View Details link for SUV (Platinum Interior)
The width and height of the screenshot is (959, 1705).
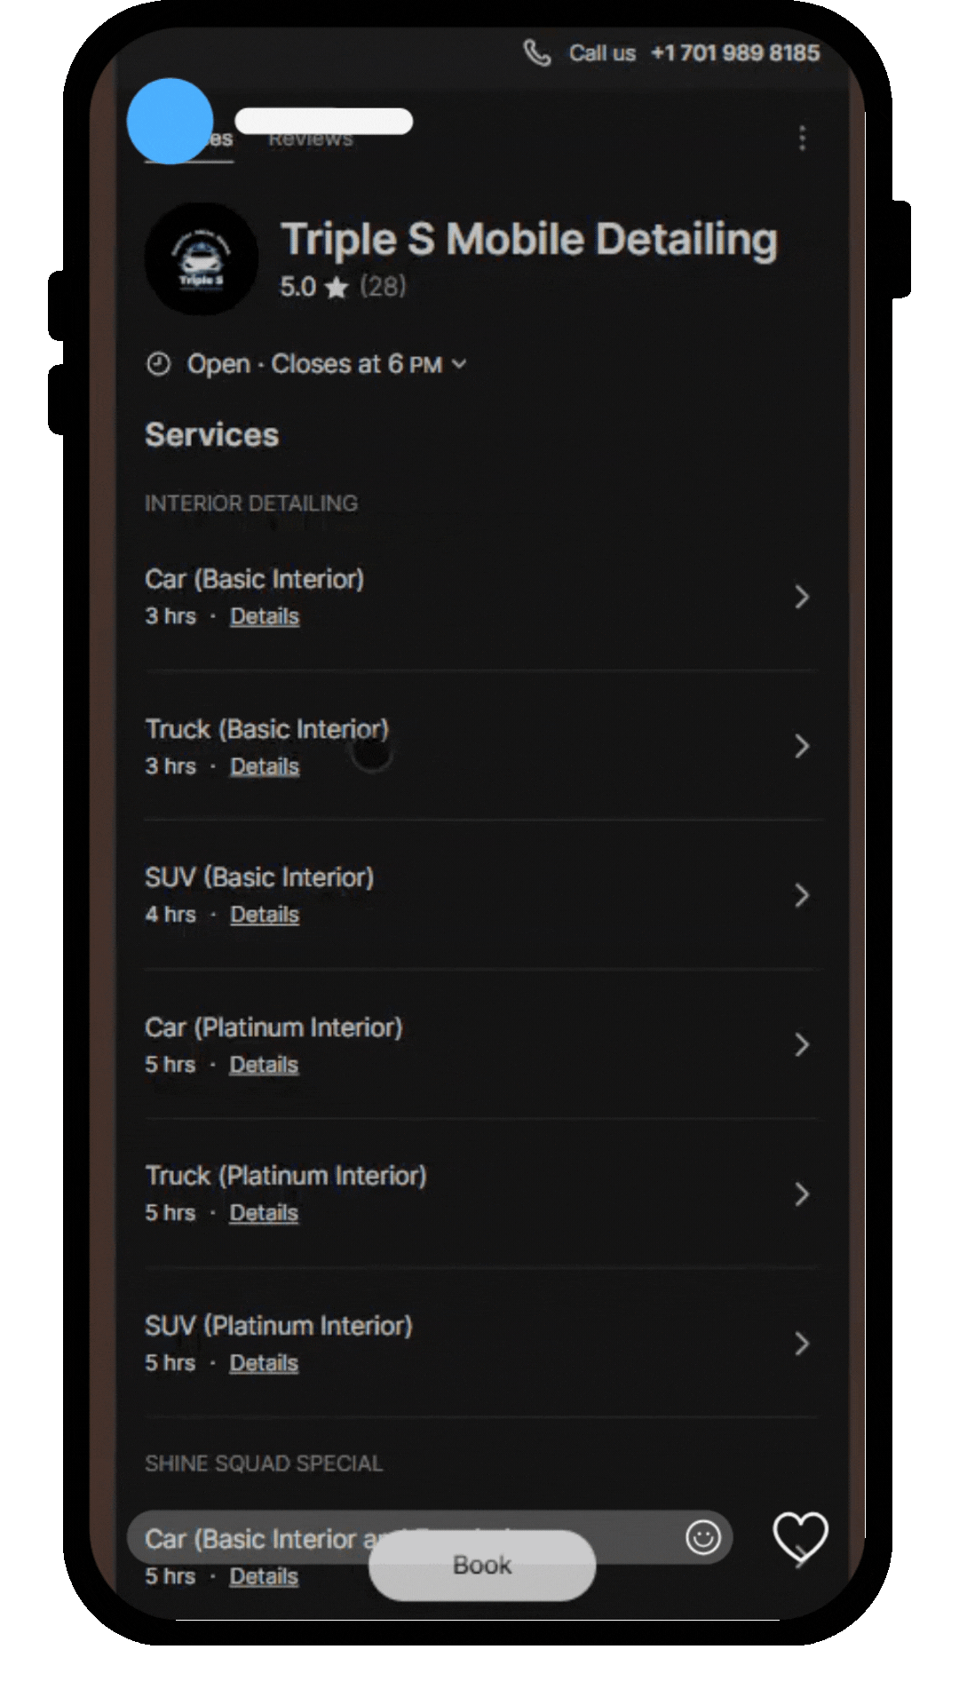tap(264, 1363)
